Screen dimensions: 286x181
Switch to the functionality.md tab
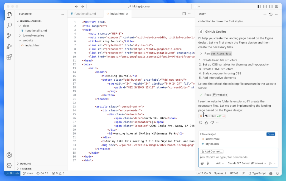click(83, 14)
